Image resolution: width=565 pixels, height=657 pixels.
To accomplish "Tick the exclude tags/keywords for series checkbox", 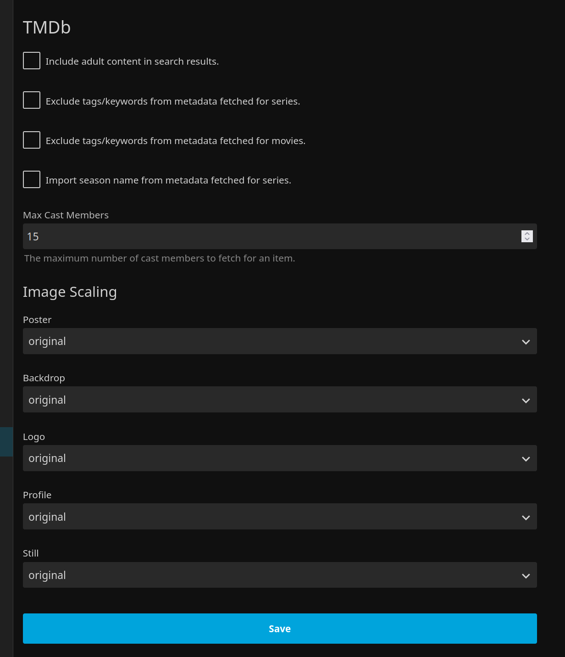I will coord(32,100).
